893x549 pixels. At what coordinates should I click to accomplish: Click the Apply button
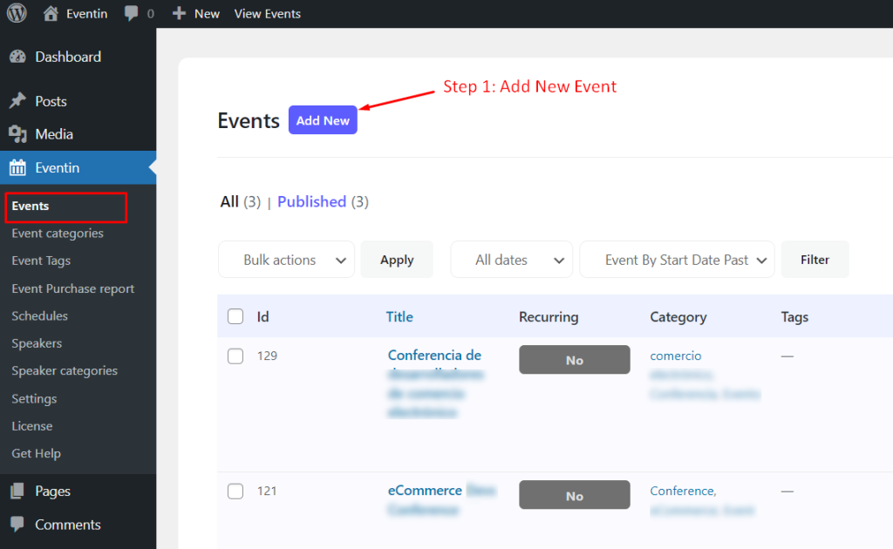397,260
